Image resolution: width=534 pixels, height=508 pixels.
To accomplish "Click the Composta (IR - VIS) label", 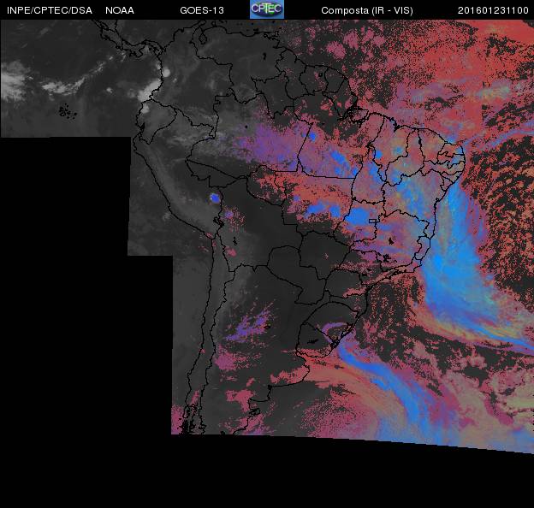I will (367, 10).
